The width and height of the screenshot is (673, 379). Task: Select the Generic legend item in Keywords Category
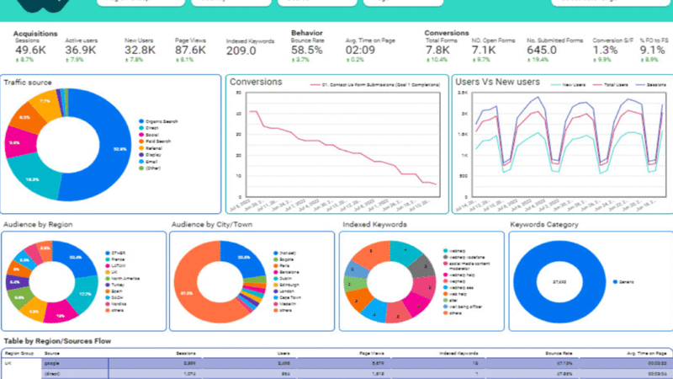click(626, 281)
